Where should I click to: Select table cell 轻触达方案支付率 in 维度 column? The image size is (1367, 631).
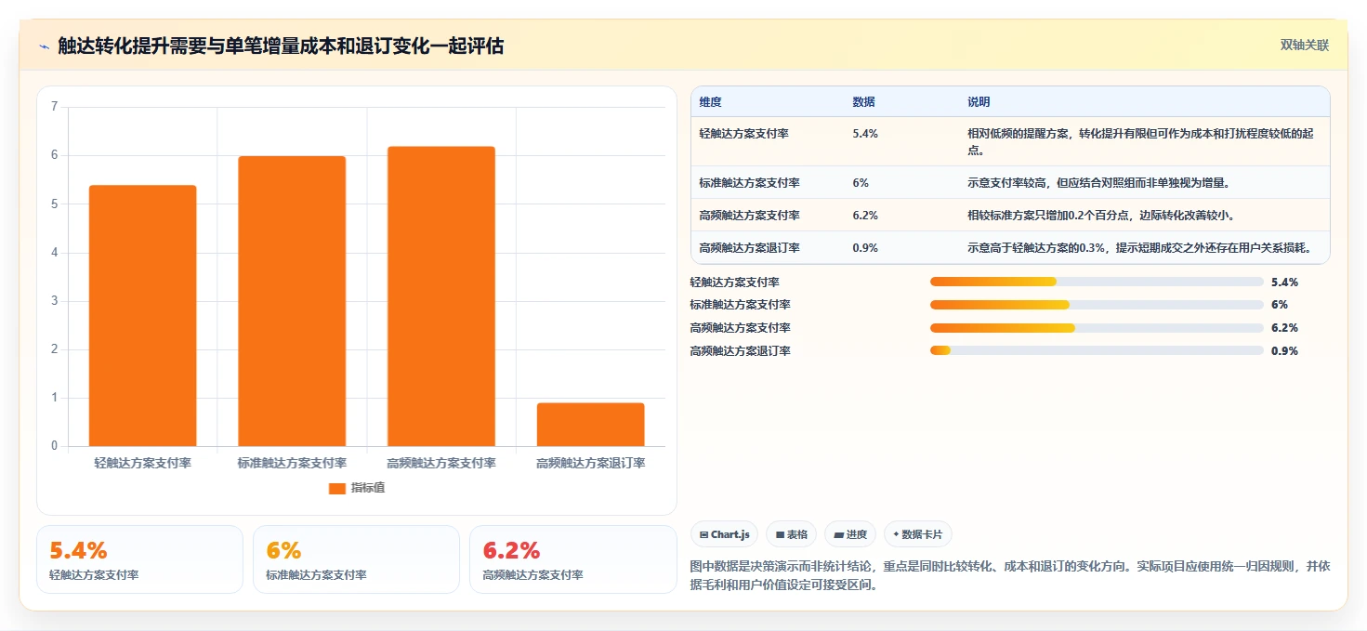(743, 134)
